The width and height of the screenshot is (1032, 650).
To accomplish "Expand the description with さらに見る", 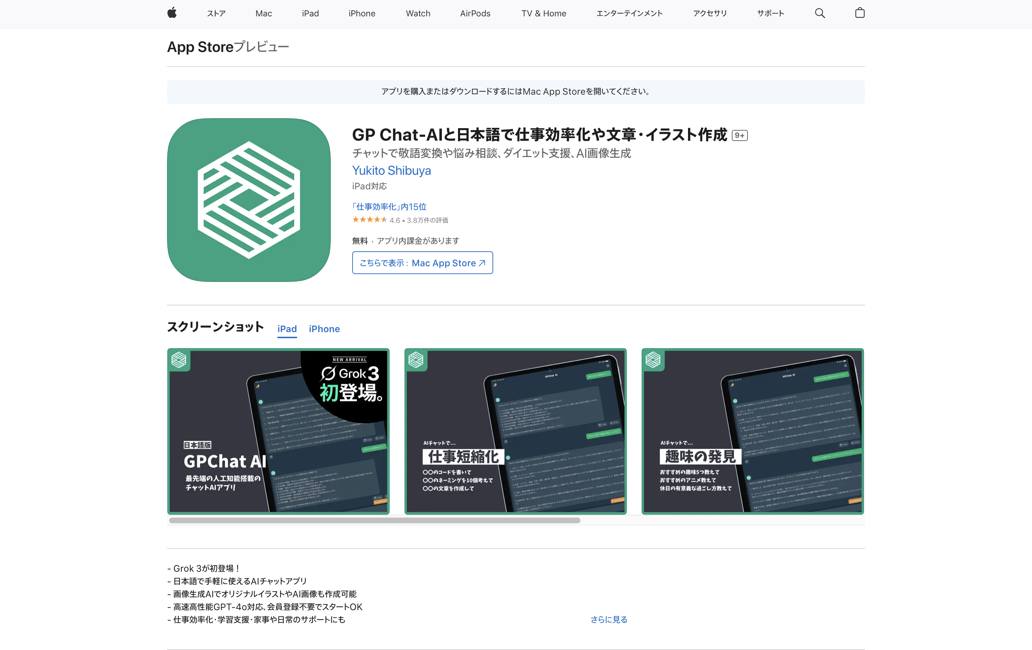I will point(609,619).
